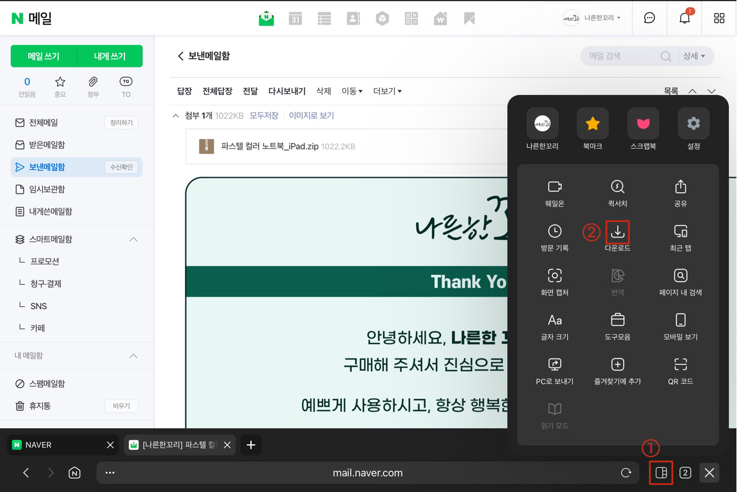Select the 전달 forward menu item

pos(250,91)
